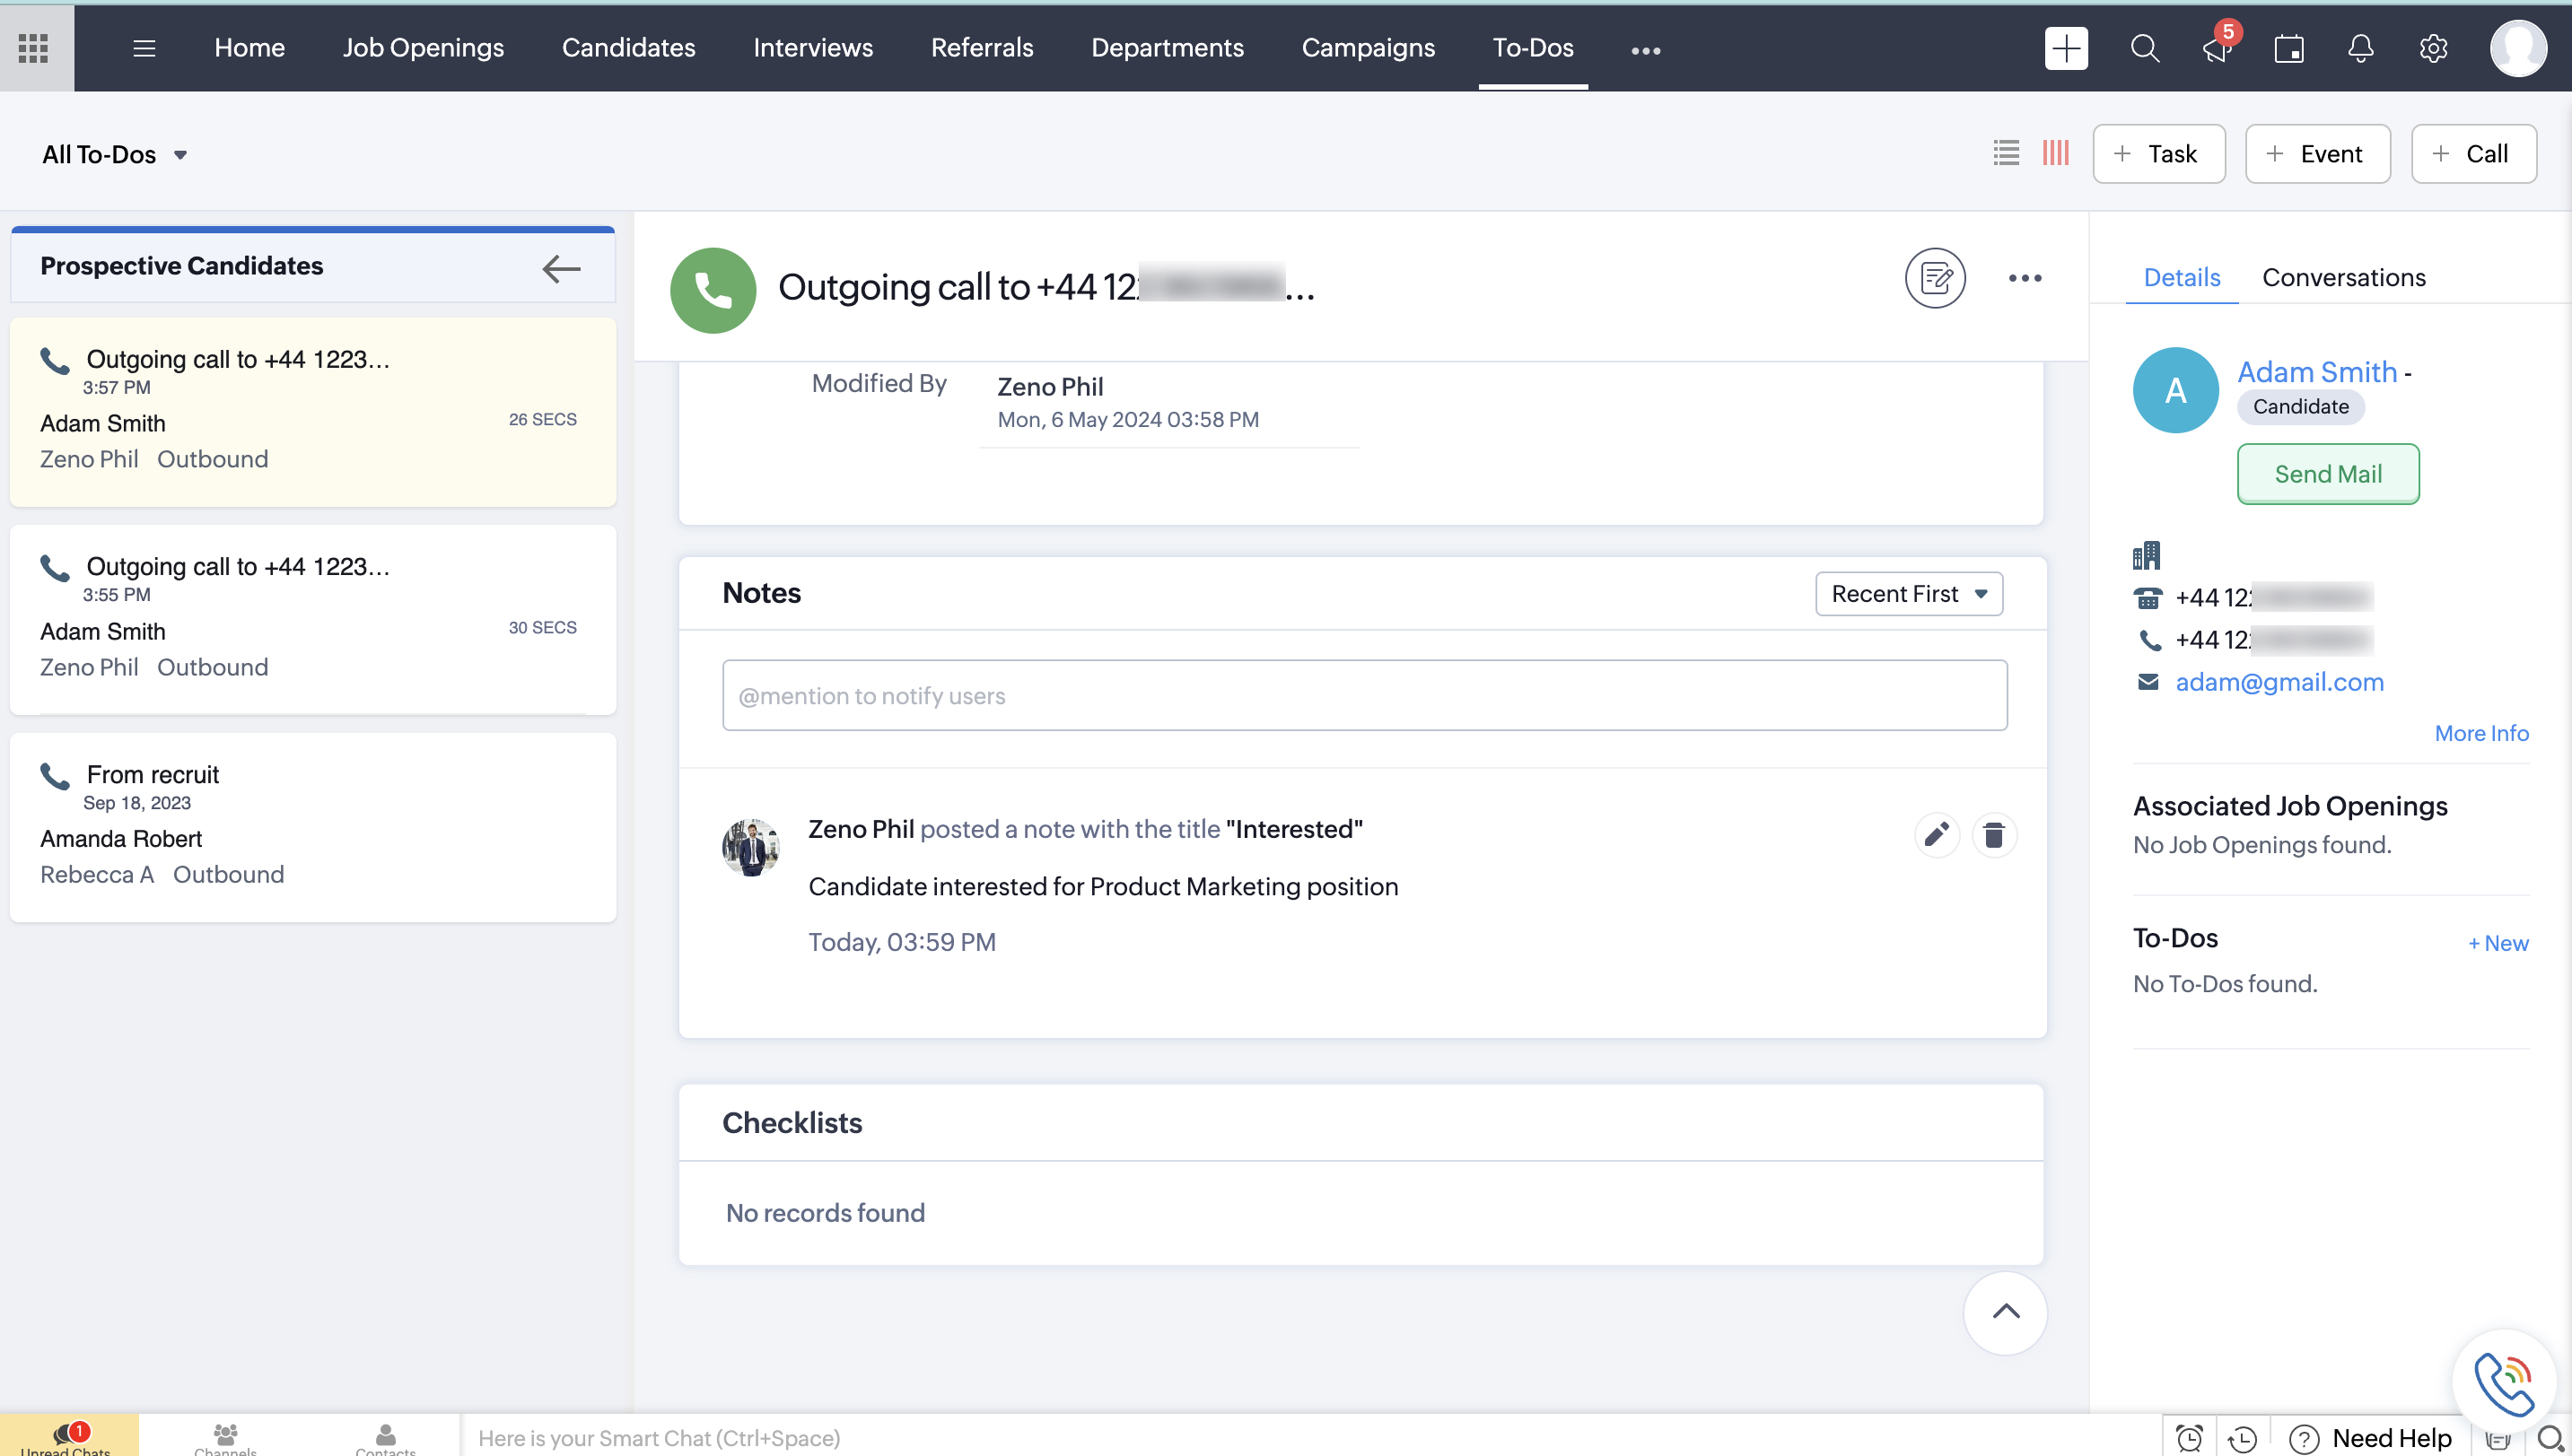This screenshot has height=1456, width=2572.
Task: Click the edit note pencil icon
Action: [x=1936, y=834]
